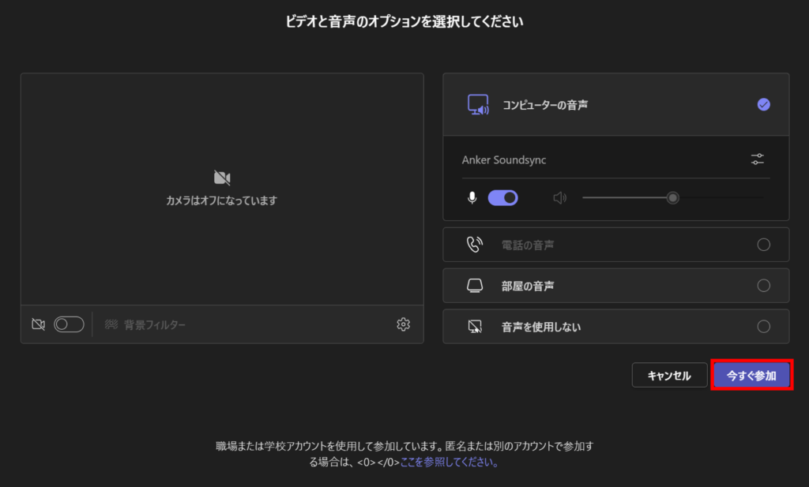
Task: Click the background filter icon
Action: (111, 324)
